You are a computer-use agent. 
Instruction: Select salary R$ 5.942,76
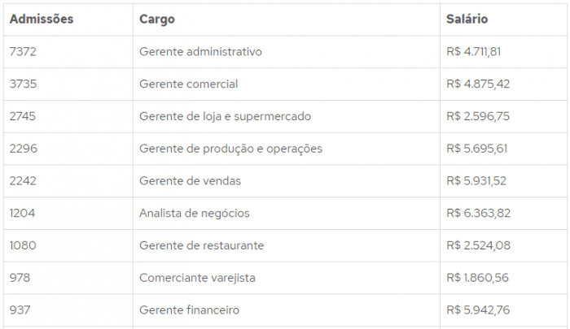point(478,310)
